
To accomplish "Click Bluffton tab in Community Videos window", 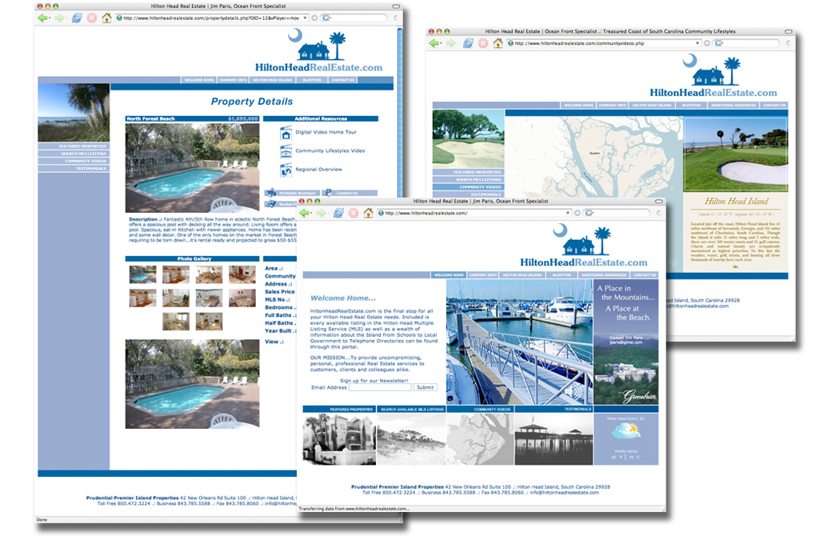I will pos(691,105).
